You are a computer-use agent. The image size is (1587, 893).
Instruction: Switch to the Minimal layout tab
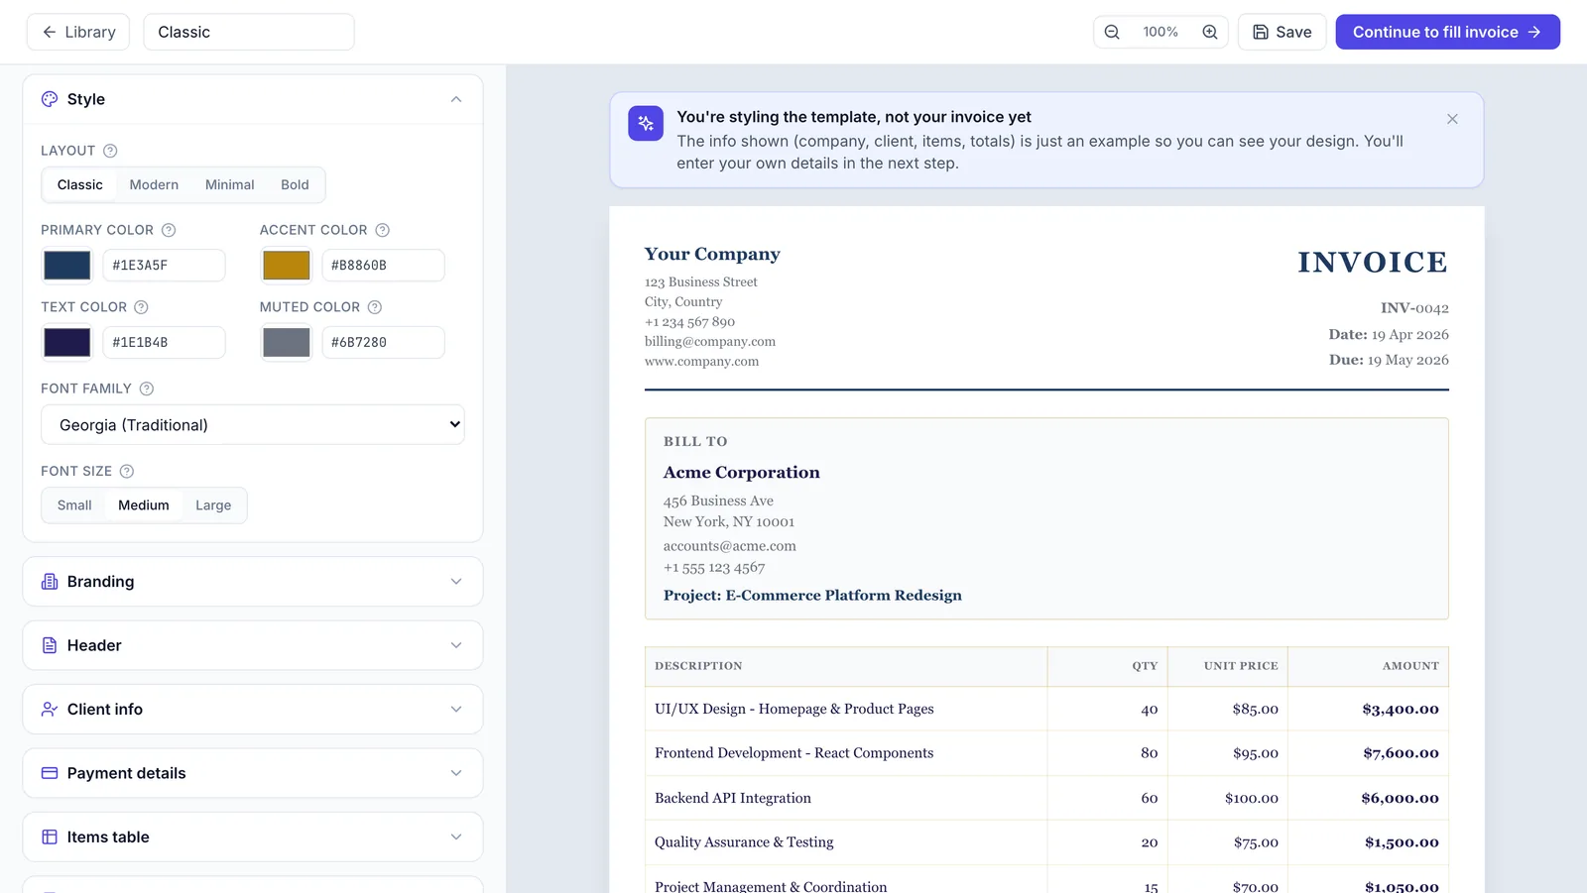coord(229,184)
